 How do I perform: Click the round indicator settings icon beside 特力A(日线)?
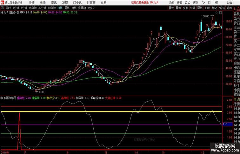tap(18, 13)
